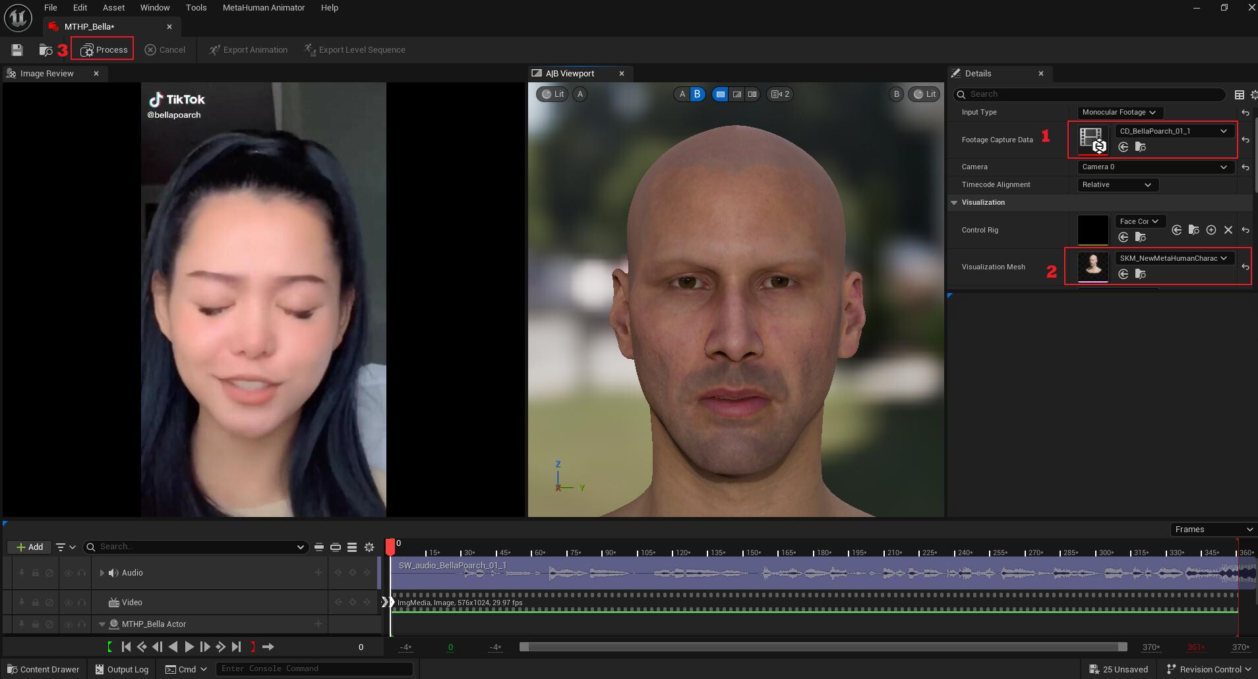Image resolution: width=1258 pixels, height=679 pixels.
Task: Add a track to MTHP_Bella Actor row
Action: point(318,624)
